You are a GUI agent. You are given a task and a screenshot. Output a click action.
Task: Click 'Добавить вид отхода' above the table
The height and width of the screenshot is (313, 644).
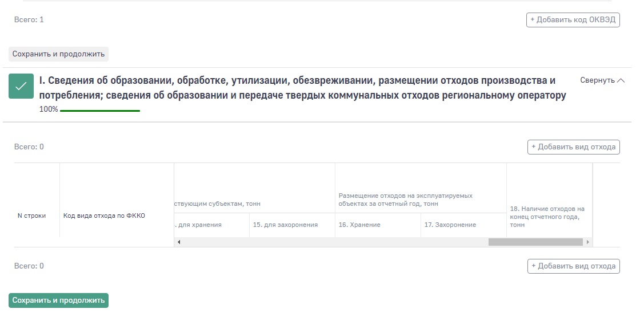[x=573, y=147]
